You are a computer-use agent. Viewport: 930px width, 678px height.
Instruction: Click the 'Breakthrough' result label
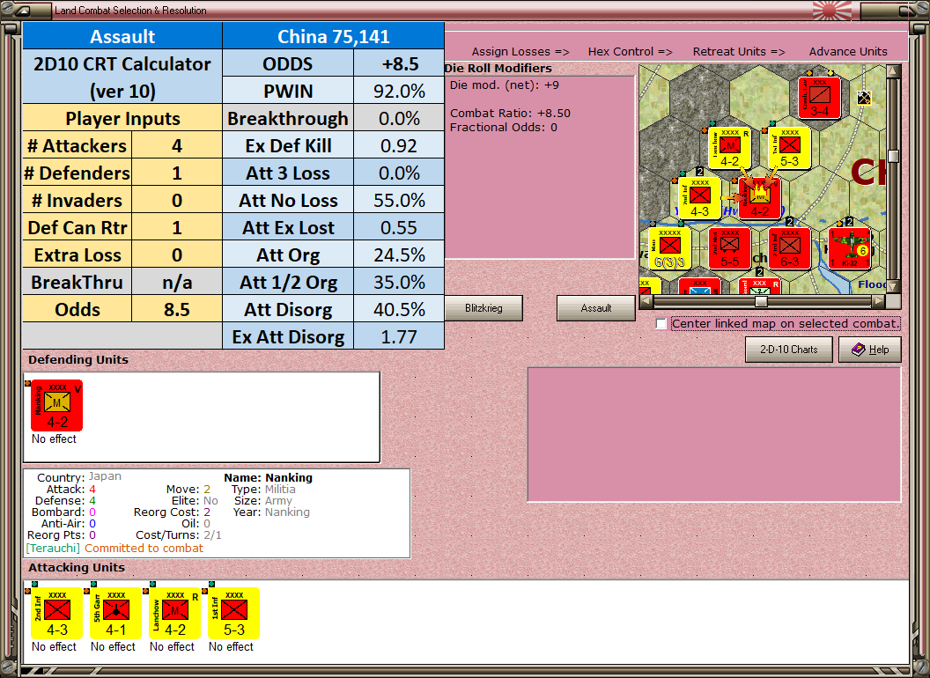tap(288, 119)
